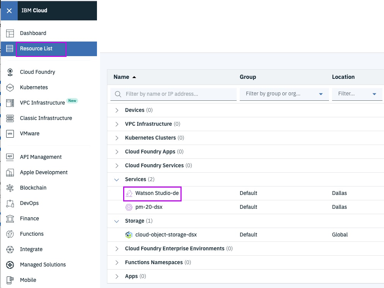Click the Integrate icon
Image resolution: width=384 pixels, height=288 pixels.
point(10,249)
